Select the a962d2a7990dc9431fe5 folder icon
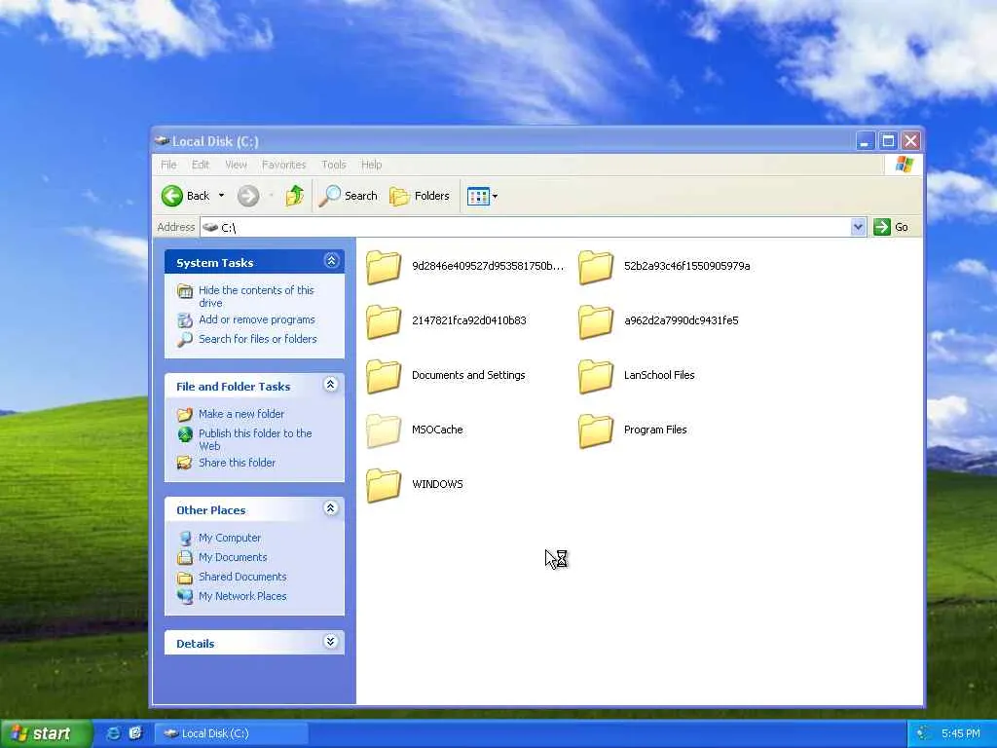 point(596,321)
